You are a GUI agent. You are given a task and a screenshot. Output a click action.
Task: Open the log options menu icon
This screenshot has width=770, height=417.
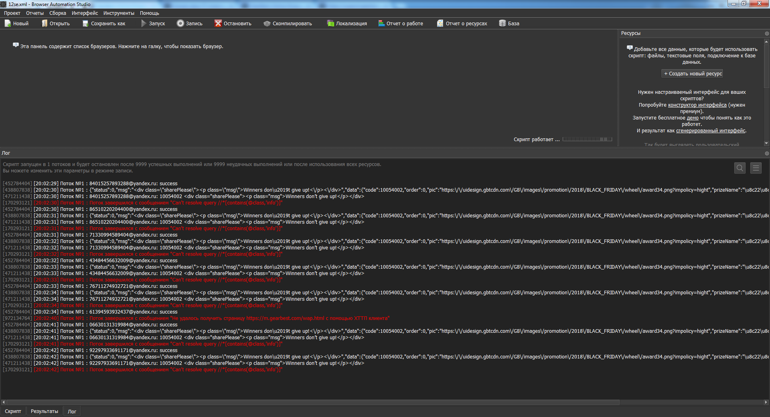[x=756, y=168]
